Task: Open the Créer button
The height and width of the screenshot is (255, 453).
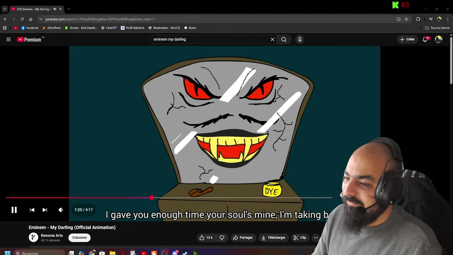Action: (407, 39)
